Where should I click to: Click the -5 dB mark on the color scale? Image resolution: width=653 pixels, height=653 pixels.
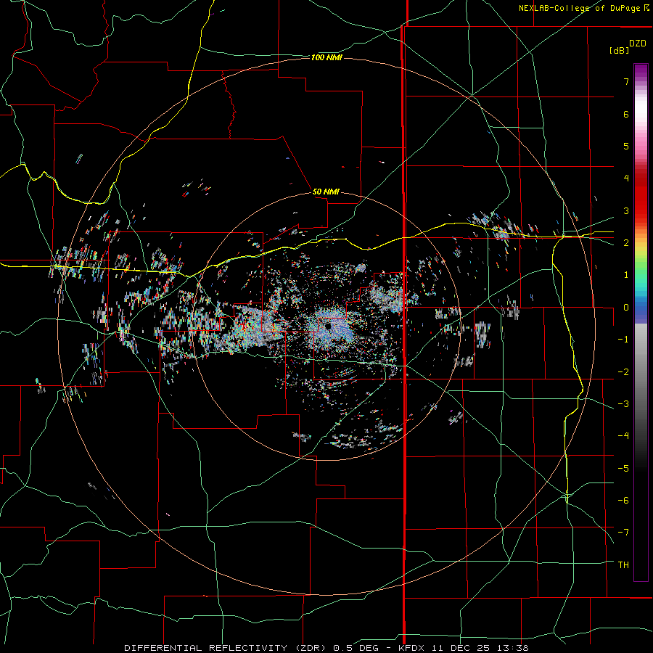tap(623, 468)
